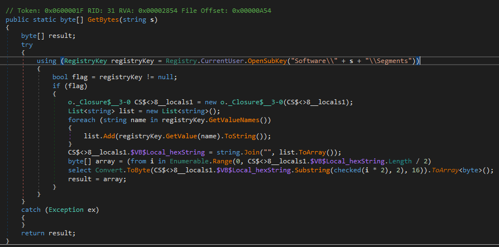
Task: Click the Substring method call
Action: click(x=312, y=170)
